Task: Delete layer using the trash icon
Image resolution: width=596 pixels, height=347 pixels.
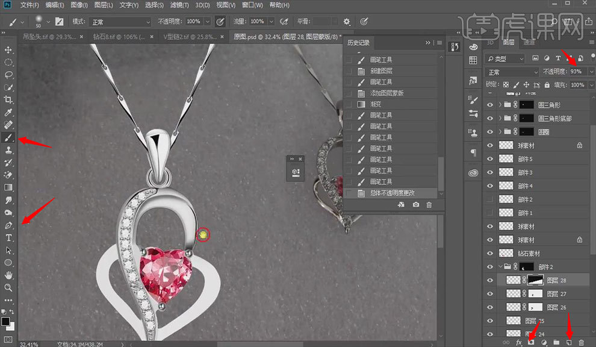Action: click(582, 342)
